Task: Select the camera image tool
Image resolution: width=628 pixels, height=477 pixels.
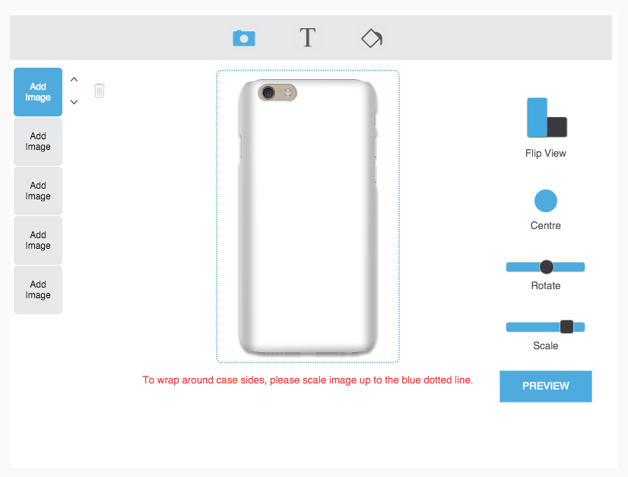Action: pos(244,38)
